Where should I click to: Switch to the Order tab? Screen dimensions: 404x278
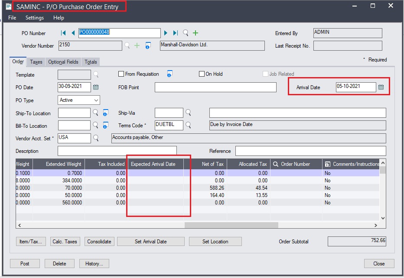coord(18,61)
